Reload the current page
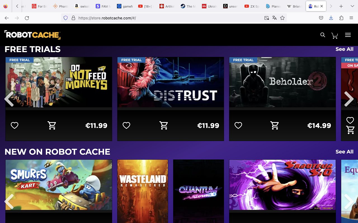The width and height of the screenshot is (358, 223). [x=27, y=18]
